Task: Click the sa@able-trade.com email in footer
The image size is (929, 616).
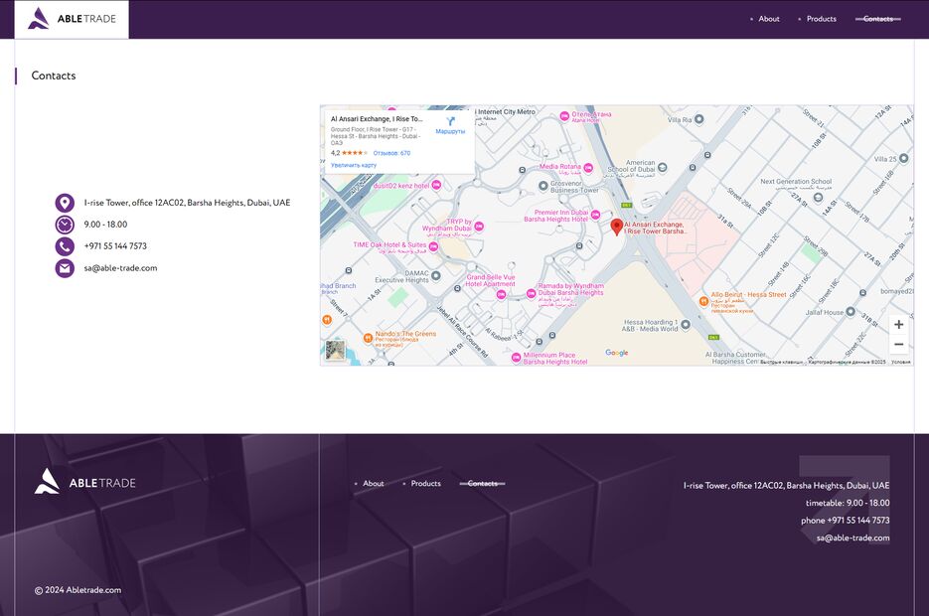Action: [852, 539]
